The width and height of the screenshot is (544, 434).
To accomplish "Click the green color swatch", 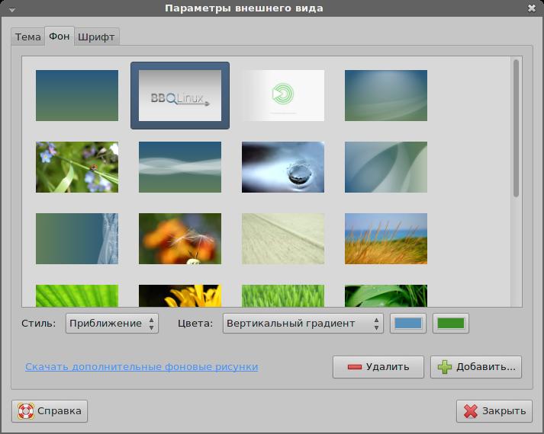I will pyautogui.click(x=451, y=324).
